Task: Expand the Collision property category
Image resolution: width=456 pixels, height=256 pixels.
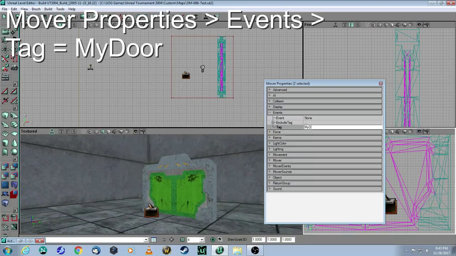Action: pyautogui.click(x=269, y=101)
